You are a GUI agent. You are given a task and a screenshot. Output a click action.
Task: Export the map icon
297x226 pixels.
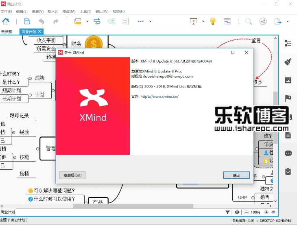click(278, 21)
